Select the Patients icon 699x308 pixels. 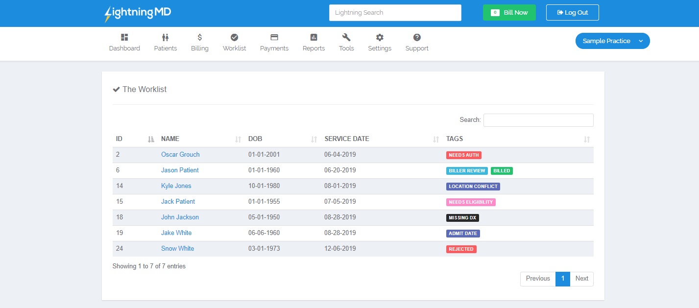click(x=165, y=36)
